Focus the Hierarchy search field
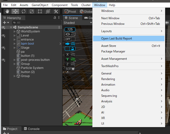The image size is (170, 134). tap(37, 23)
